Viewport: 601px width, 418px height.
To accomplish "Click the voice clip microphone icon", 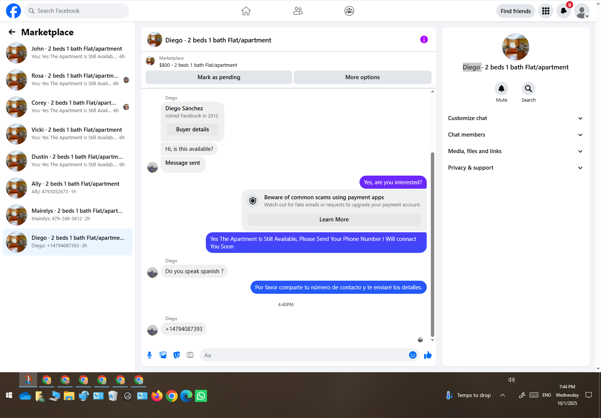I will [x=149, y=355].
